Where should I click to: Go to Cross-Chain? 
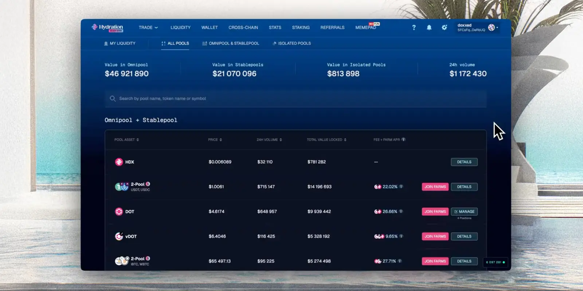(243, 27)
